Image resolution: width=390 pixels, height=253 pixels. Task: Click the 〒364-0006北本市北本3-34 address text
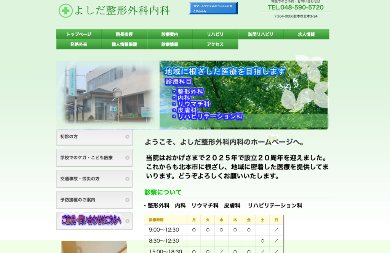[296, 16]
